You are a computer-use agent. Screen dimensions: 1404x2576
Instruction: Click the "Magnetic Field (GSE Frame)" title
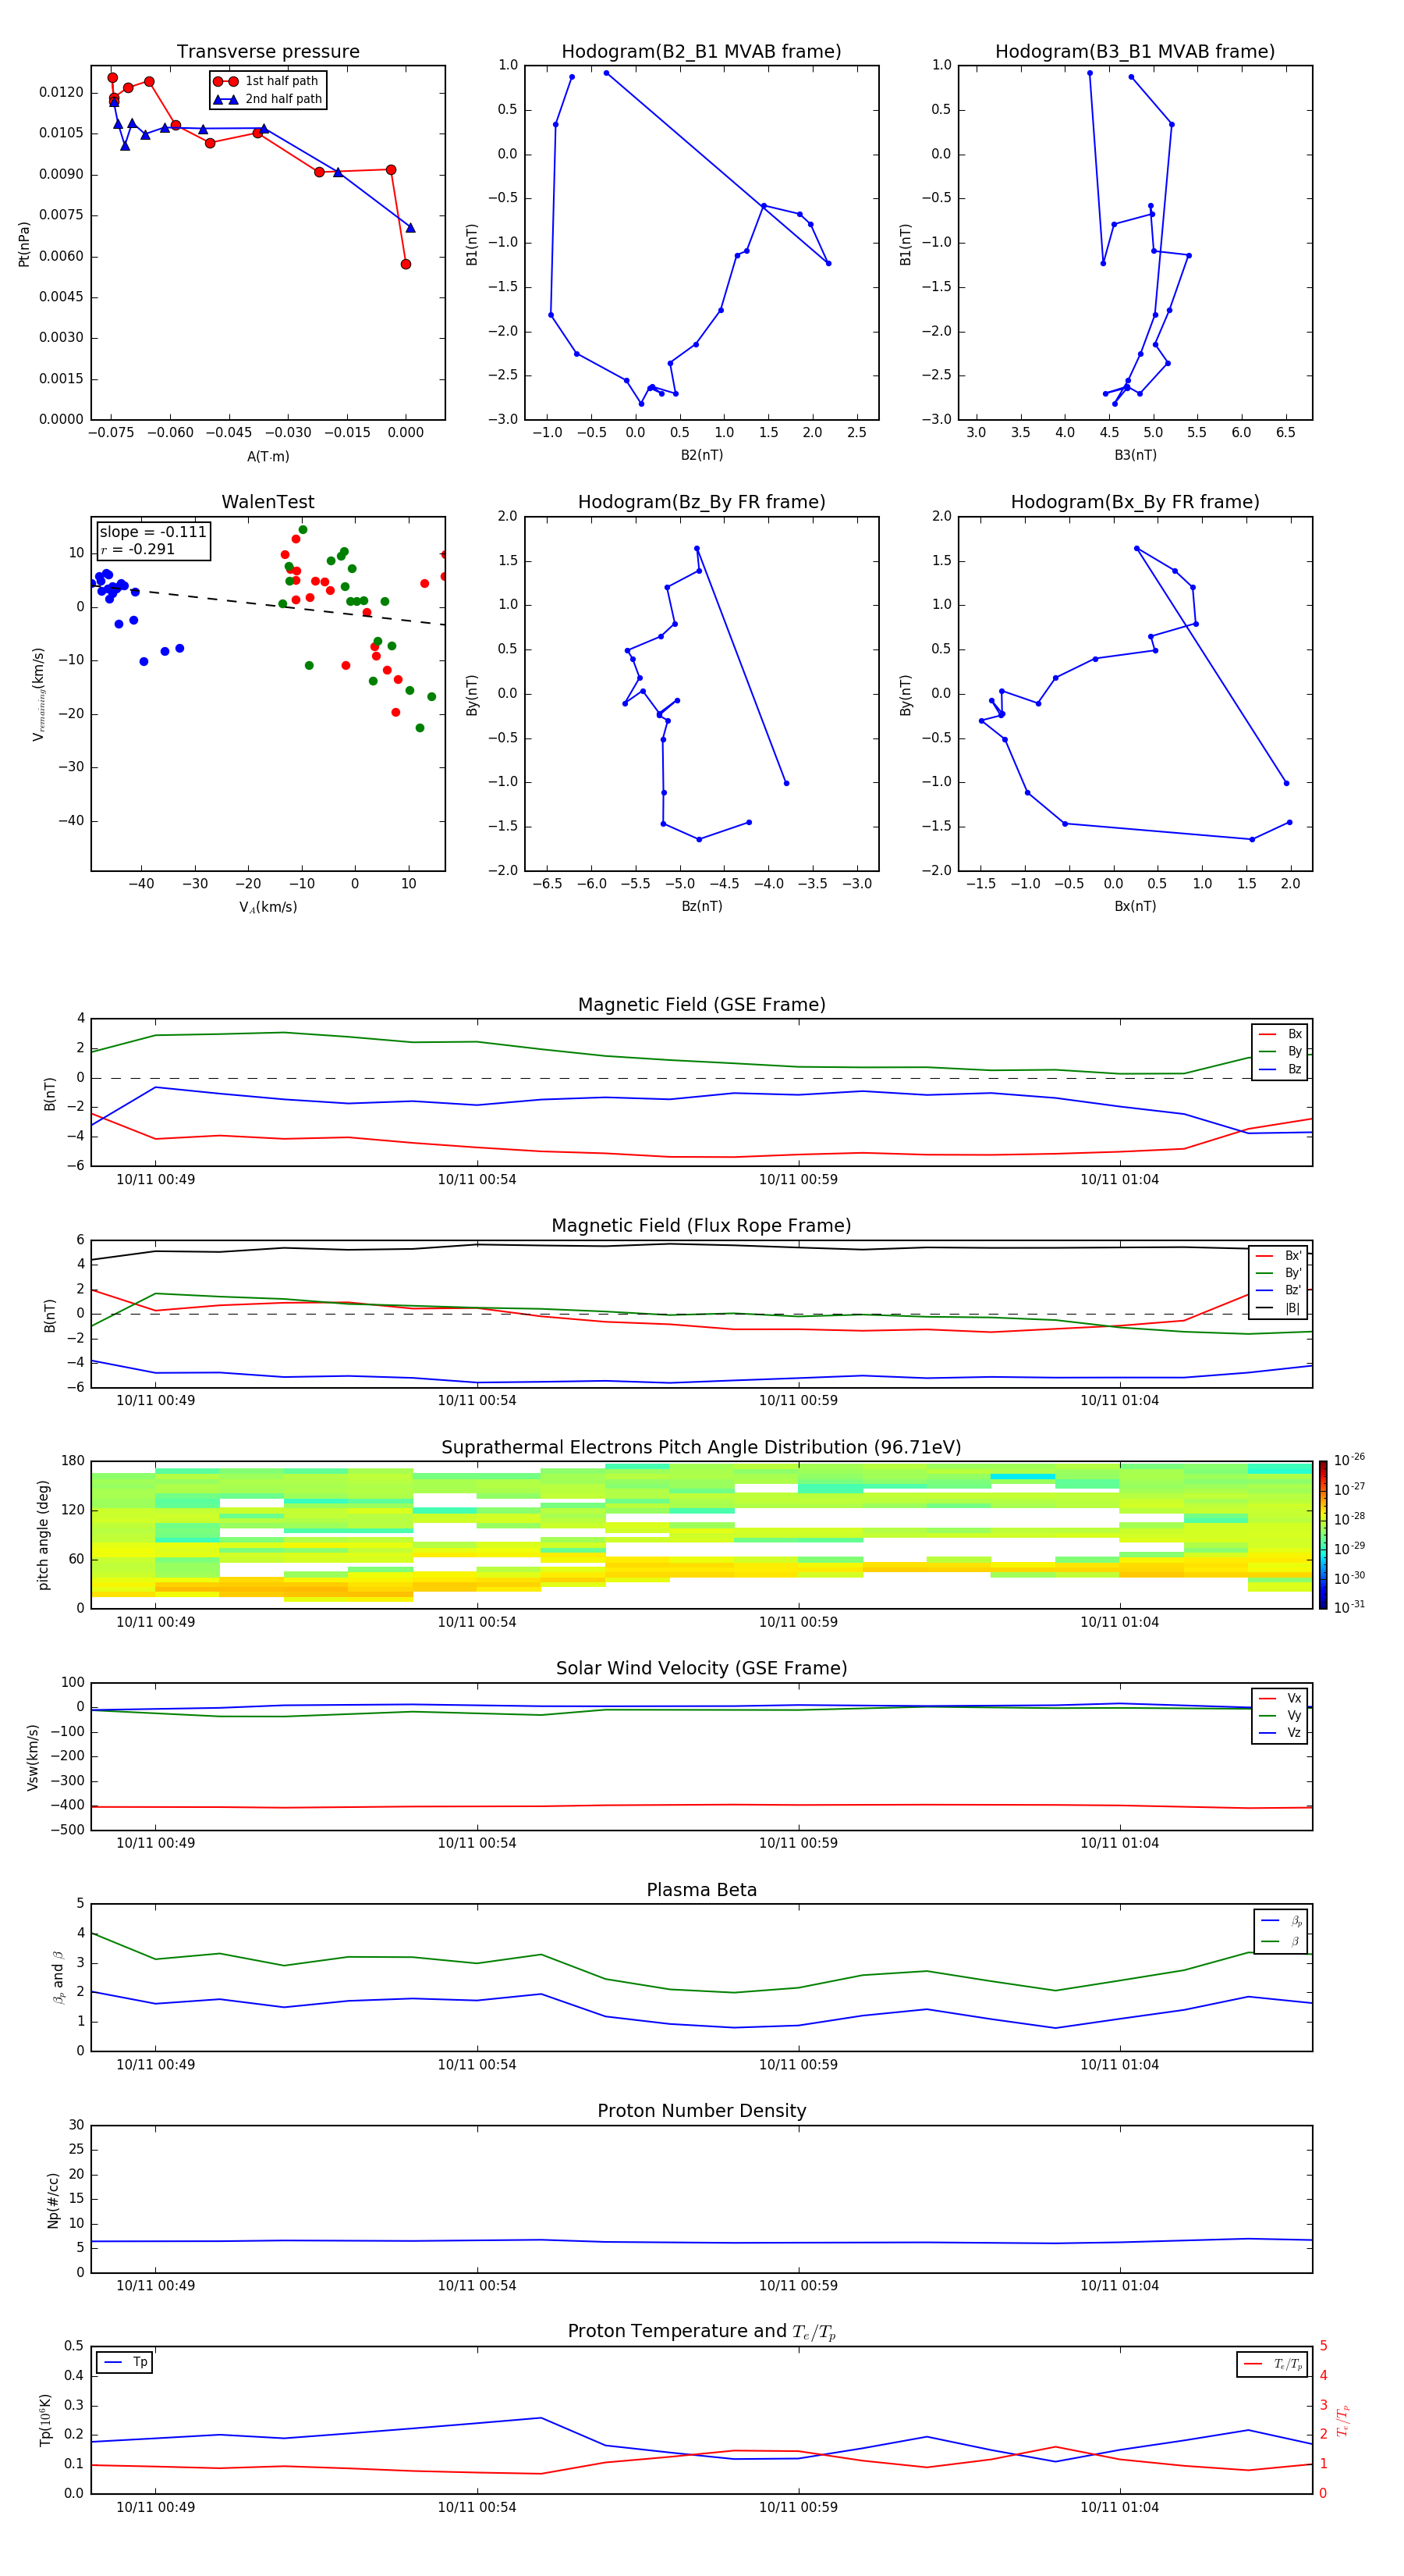pos(701,1004)
